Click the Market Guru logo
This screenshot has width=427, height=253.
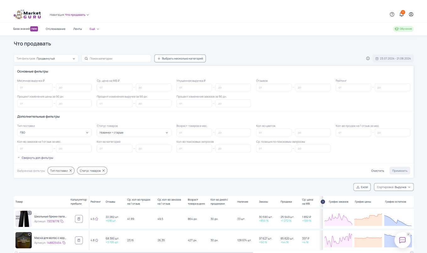pyautogui.click(x=27, y=14)
